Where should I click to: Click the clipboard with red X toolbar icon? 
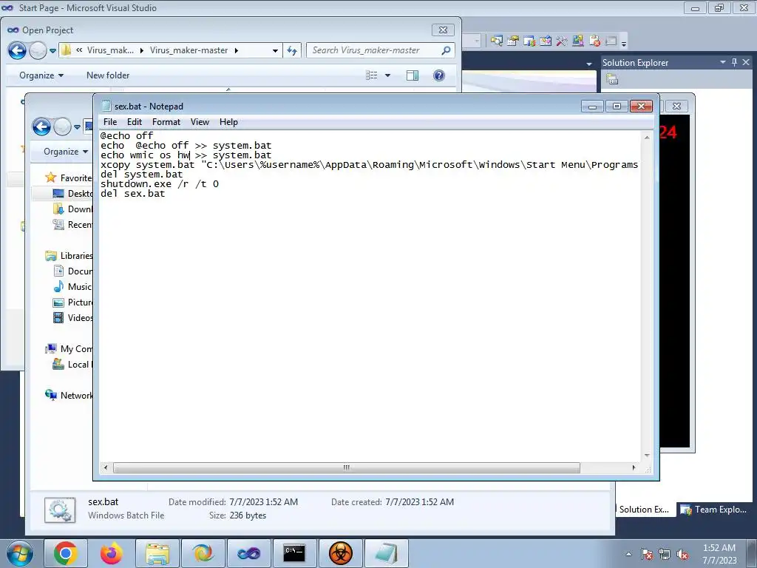(x=595, y=41)
